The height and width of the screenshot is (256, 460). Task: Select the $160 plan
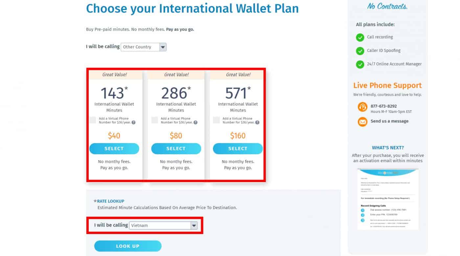(x=238, y=149)
